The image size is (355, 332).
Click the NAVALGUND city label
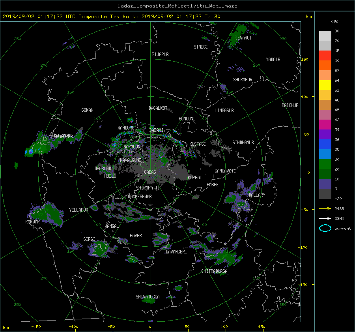pyautogui.click(x=131, y=160)
